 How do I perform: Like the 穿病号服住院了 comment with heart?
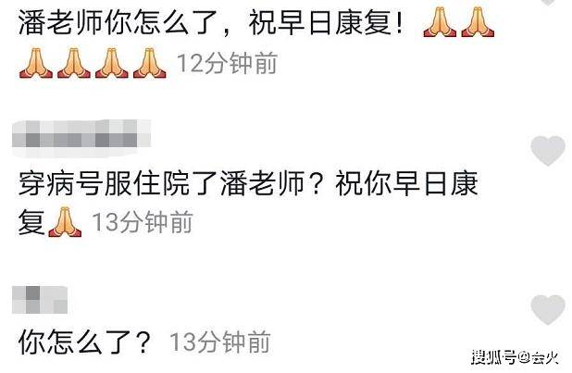(548, 150)
